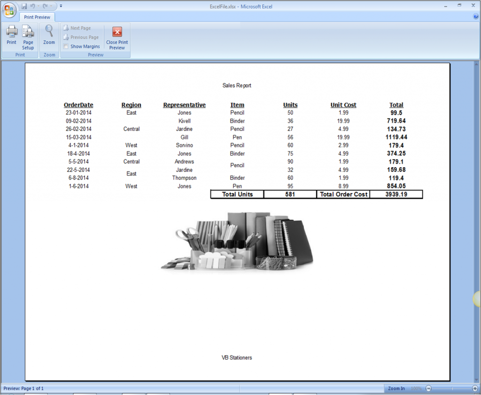481x395 pixels.
Task: Click the Save icon in Quick Access
Action: point(24,7)
